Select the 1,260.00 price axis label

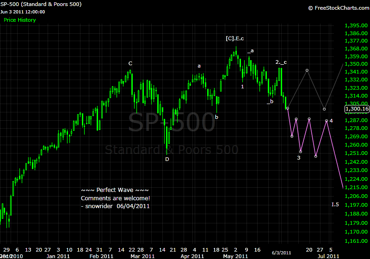point(356,145)
